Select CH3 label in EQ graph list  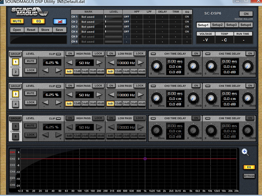point(12,165)
